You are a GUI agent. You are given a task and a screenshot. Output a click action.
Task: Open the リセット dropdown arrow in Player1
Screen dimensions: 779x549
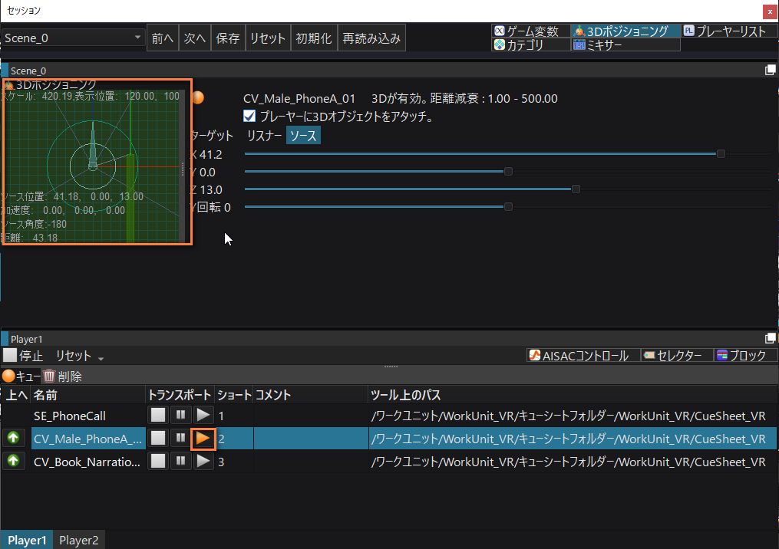click(101, 358)
